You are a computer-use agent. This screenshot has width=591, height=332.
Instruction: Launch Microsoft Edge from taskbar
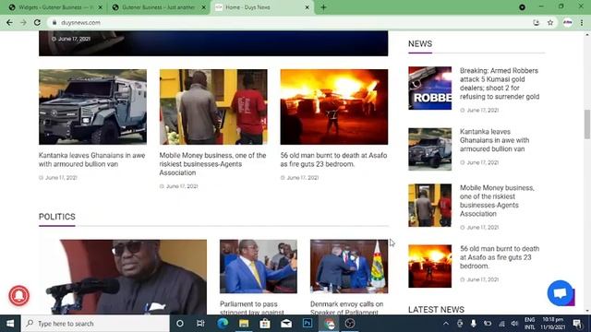223,324
